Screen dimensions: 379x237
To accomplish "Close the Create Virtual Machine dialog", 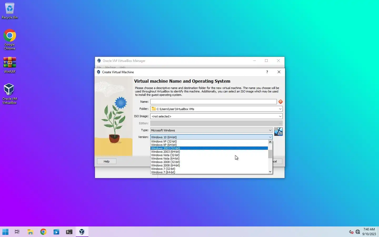I will coord(279,72).
